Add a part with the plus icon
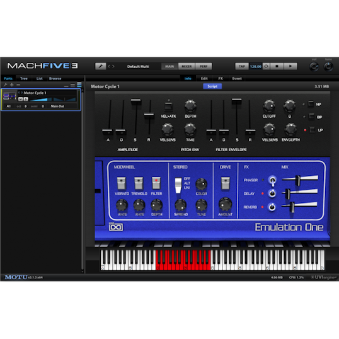 point(12,84)
